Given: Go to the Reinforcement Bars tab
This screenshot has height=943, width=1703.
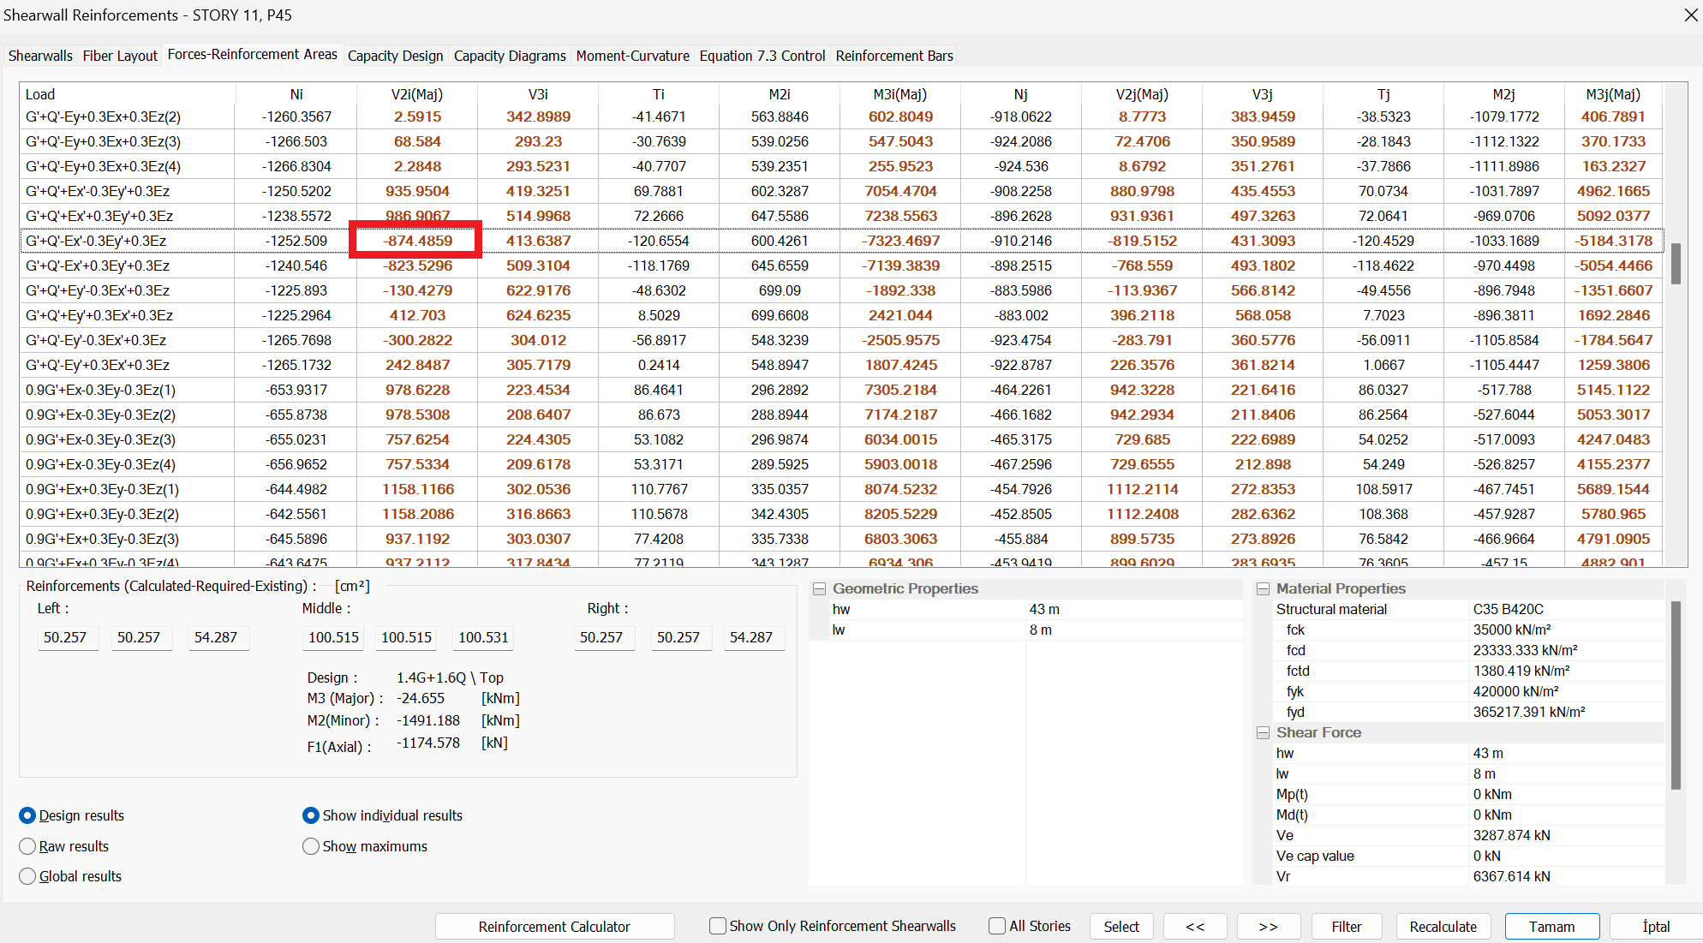Looking at the screenshot, I should pyautogui.click(x=893, y=56).
